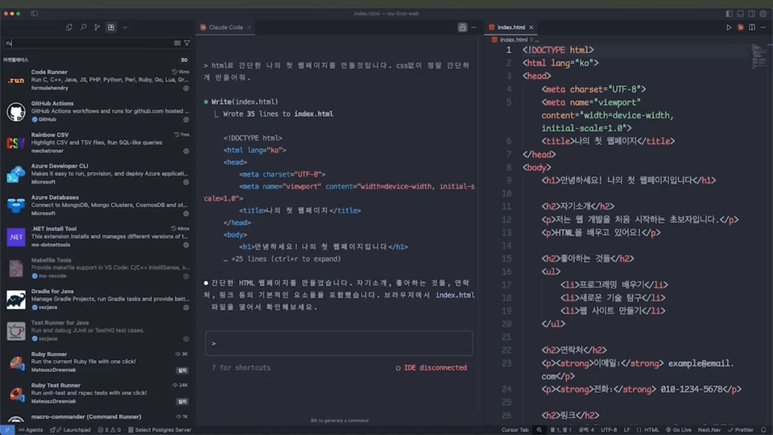The height and width of the screenshot is (435, 773).
Task: Expand the breadcrumb ellipsis segment
Action: click(x=537, y=40)
